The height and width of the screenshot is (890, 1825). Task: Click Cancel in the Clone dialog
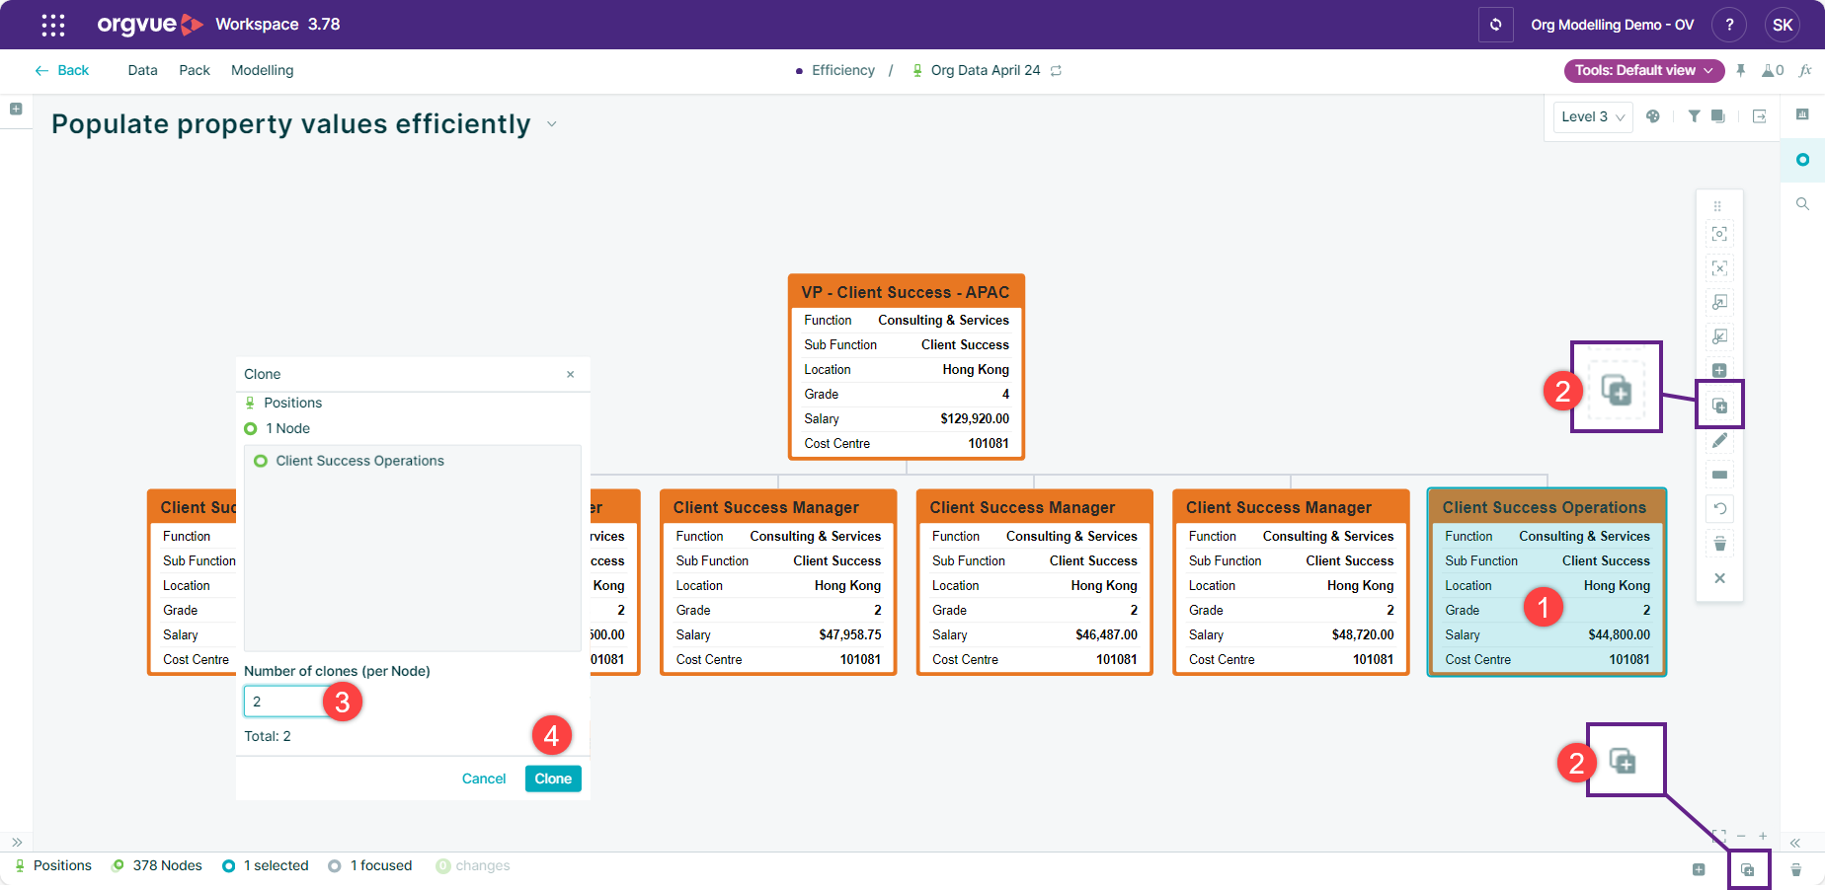pos(483,779)
